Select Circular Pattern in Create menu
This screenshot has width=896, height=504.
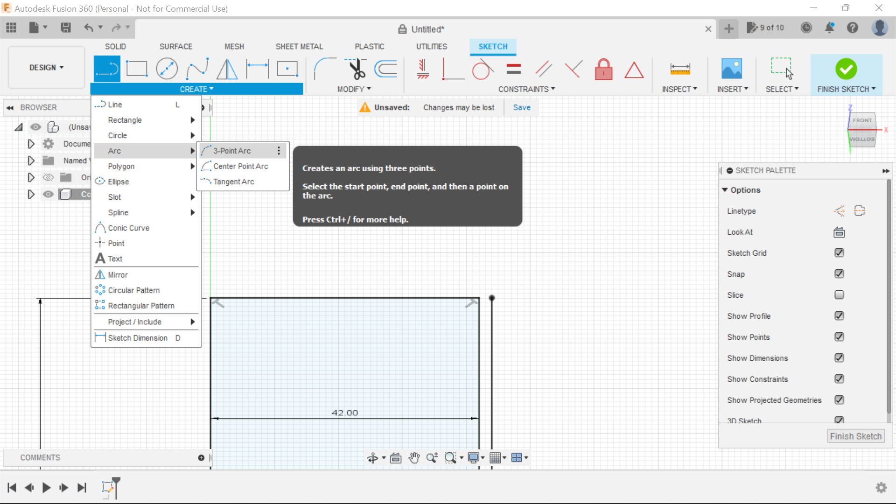[146, 290]
